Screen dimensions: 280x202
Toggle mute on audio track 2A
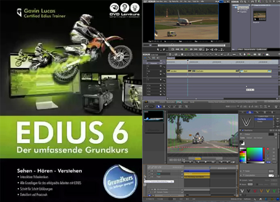tap(161, 88)
